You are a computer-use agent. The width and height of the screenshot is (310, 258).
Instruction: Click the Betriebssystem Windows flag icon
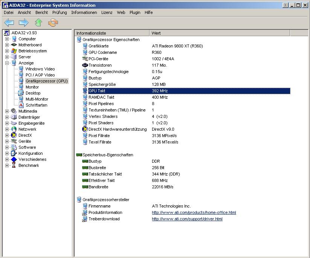(x=14, y=51)
